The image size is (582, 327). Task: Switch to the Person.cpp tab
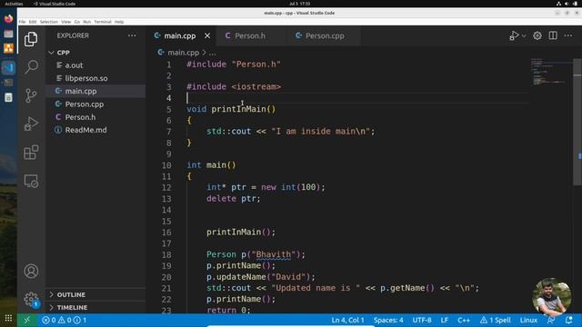[325, 35]
